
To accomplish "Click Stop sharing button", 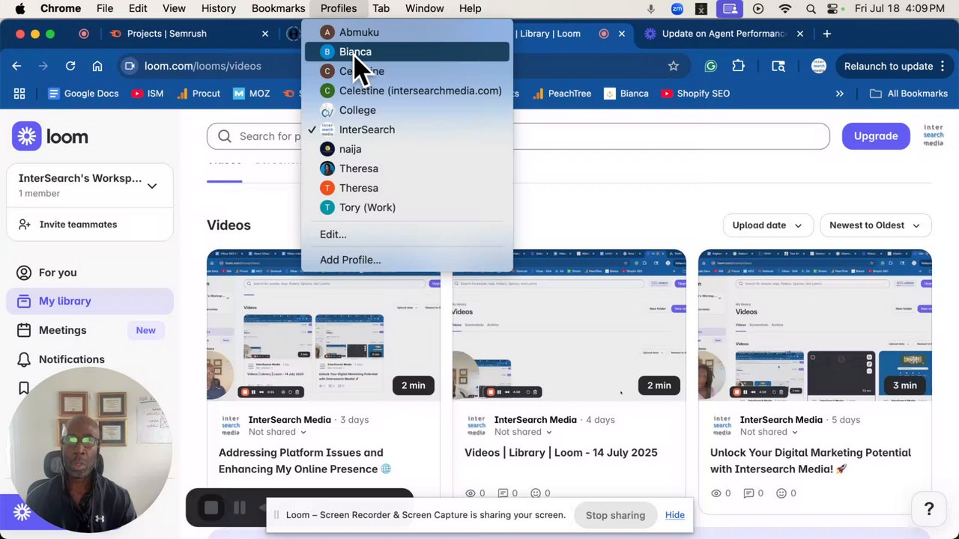I will pyautogui.click(x=615, y=515).
